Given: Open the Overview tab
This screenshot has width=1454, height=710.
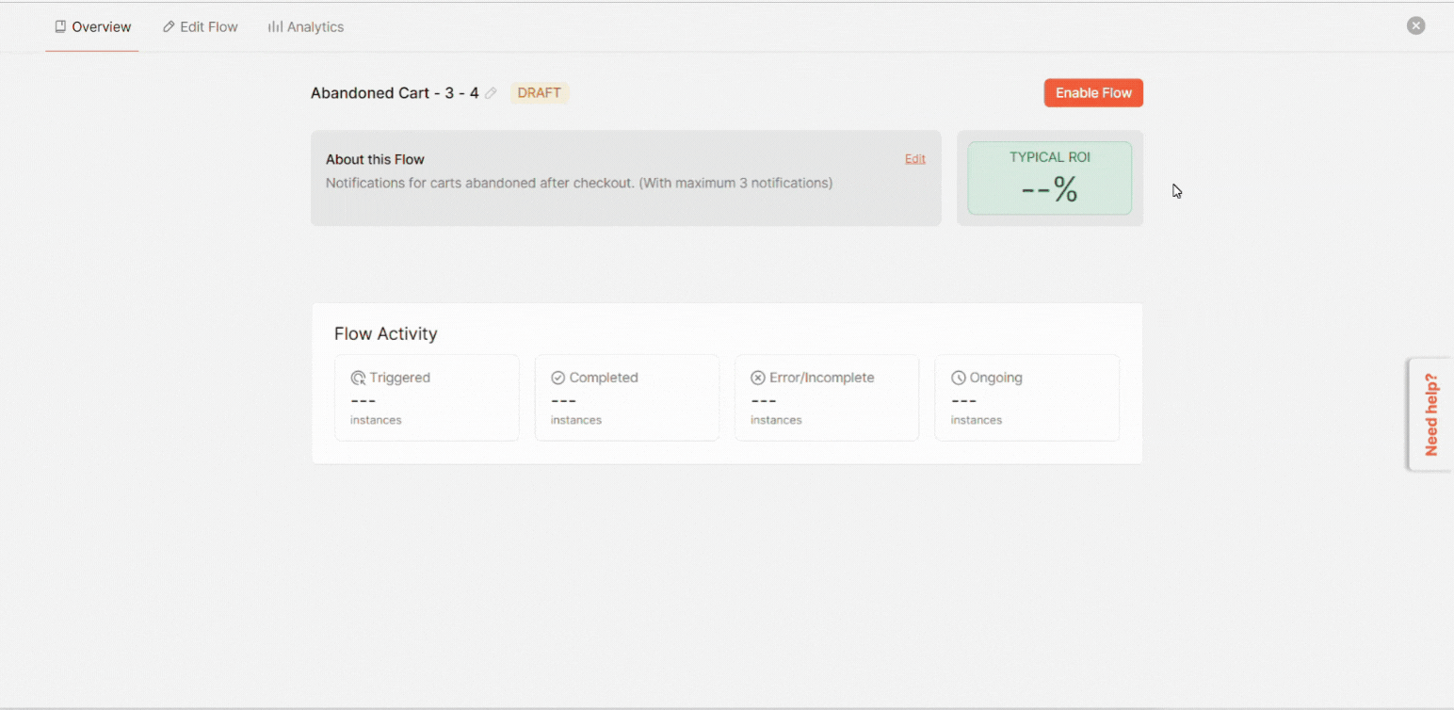Looking at the screenshot, I should (92, 27).
